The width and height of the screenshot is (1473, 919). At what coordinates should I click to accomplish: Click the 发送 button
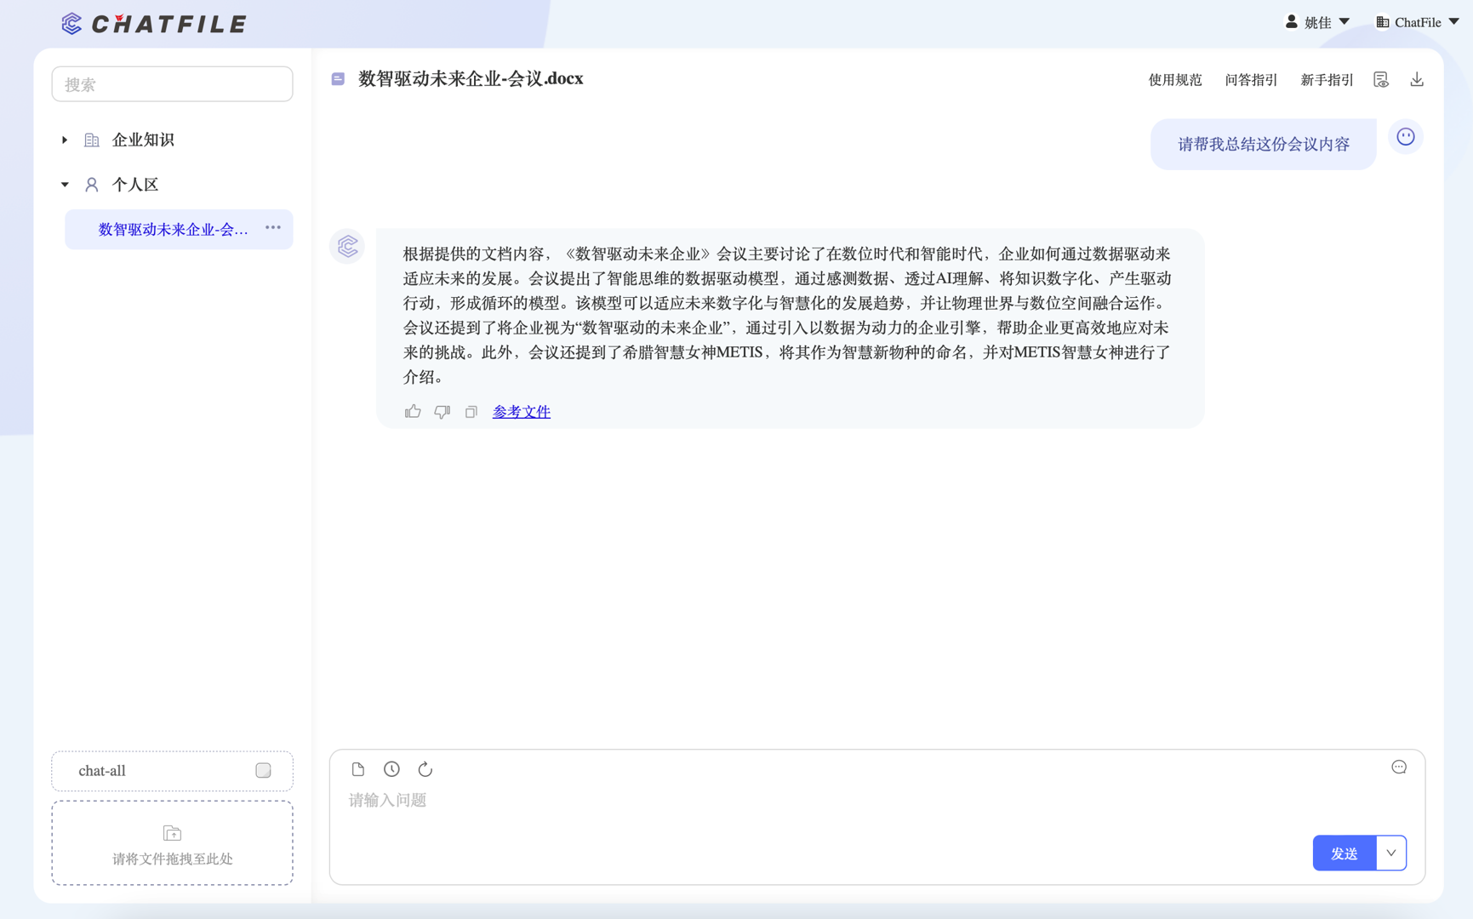[1344, 853]
